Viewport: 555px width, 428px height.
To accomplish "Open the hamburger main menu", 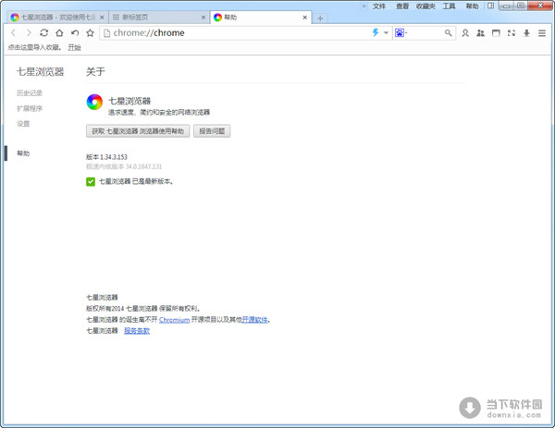I will coord(542,33).
